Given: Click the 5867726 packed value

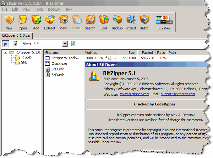Looking at the screenshot, I should (x=148, y=58).
